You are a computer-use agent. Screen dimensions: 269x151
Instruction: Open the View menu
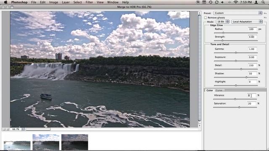pyautogui.click(x=100, y=2)
